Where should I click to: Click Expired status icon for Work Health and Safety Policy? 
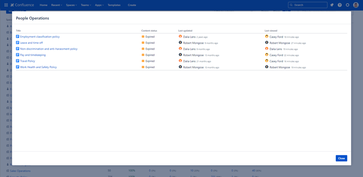coord(143,67)
